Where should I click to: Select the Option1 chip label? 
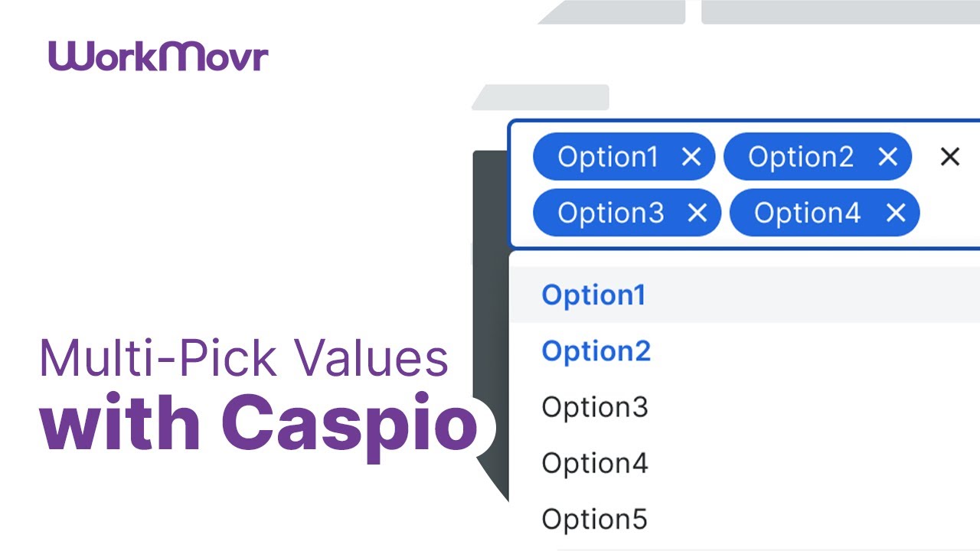click(607, 157)
